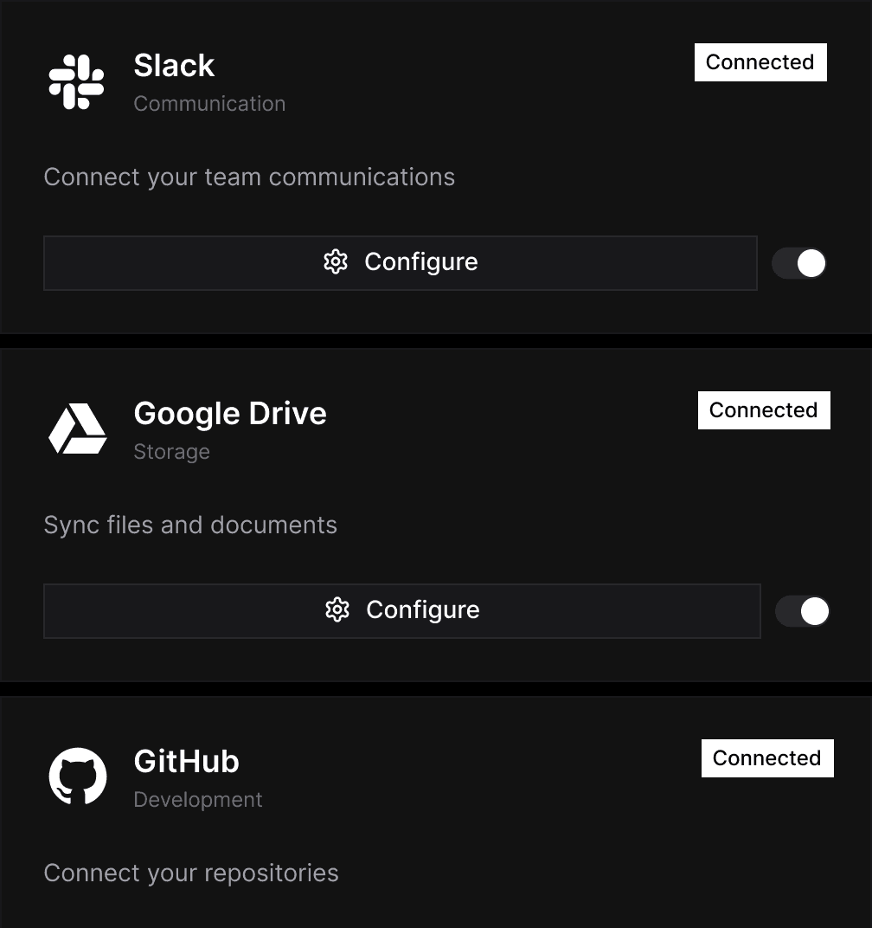Click the Development category label
872x928 pixels.
(x=197, y=800)
